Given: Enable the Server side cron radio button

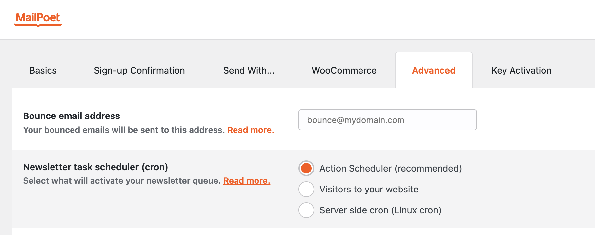Looking at the screenshot, I should tap(306, 210).
